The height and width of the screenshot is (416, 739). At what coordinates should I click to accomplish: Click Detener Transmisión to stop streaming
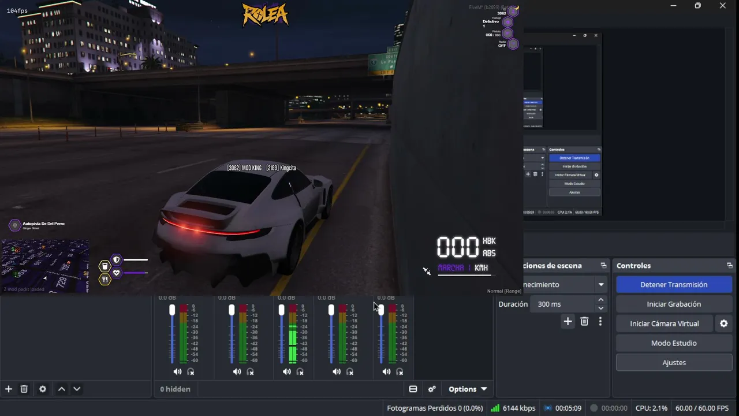(674, 284)
